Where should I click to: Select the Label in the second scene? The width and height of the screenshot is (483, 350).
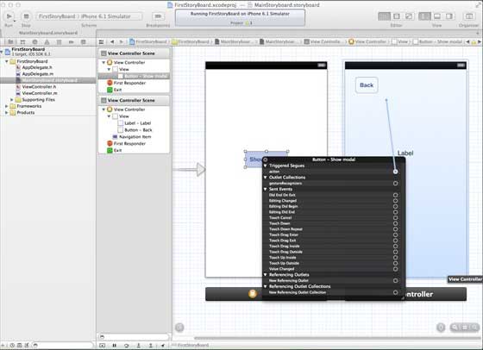coord(405,153)
